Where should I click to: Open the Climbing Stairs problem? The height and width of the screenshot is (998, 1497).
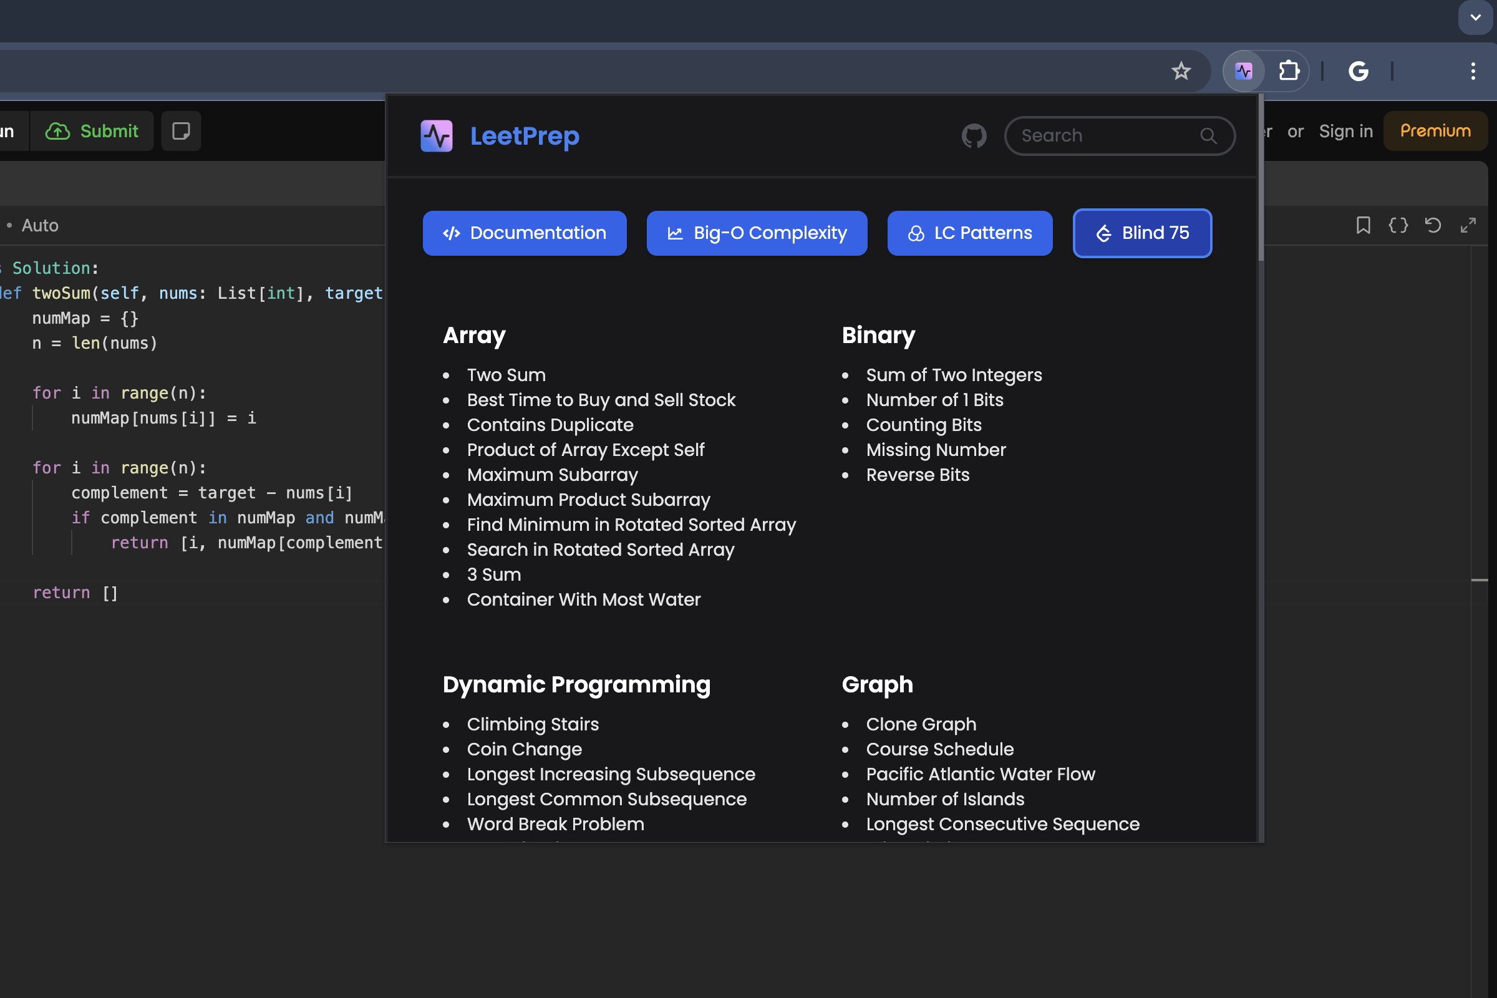tap(533, 724)
